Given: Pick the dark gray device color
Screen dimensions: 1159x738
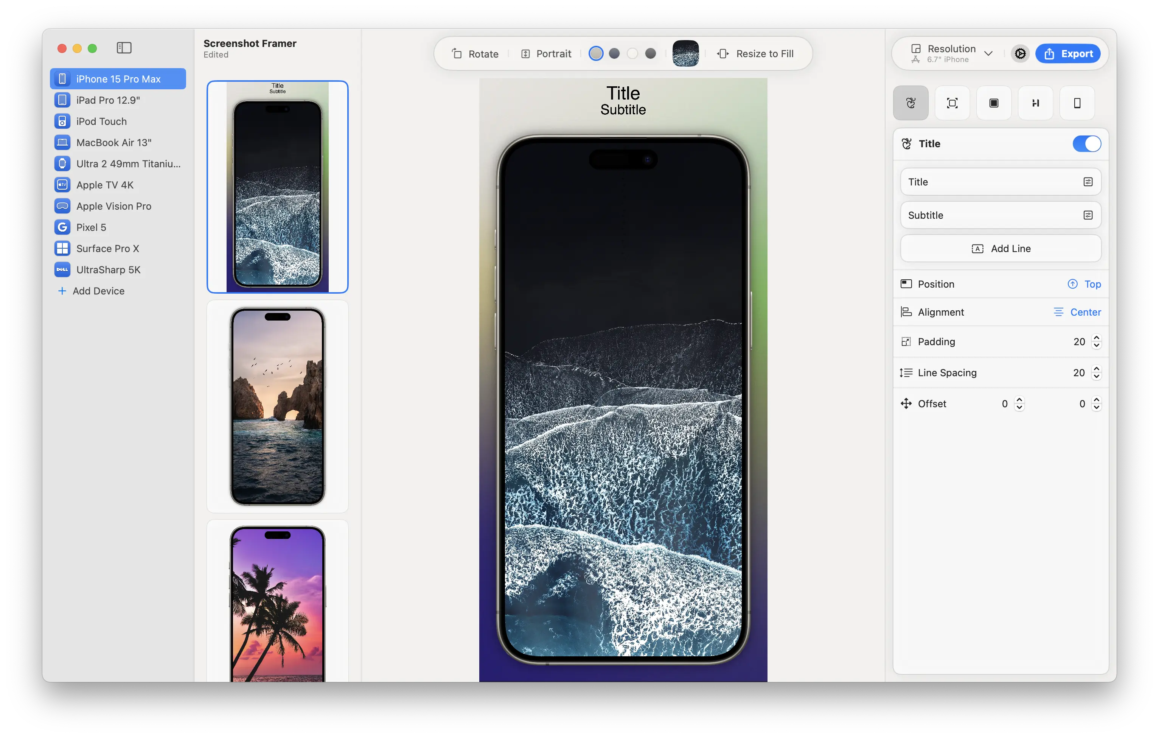Looking at the screenshot, I should point(651,53).
